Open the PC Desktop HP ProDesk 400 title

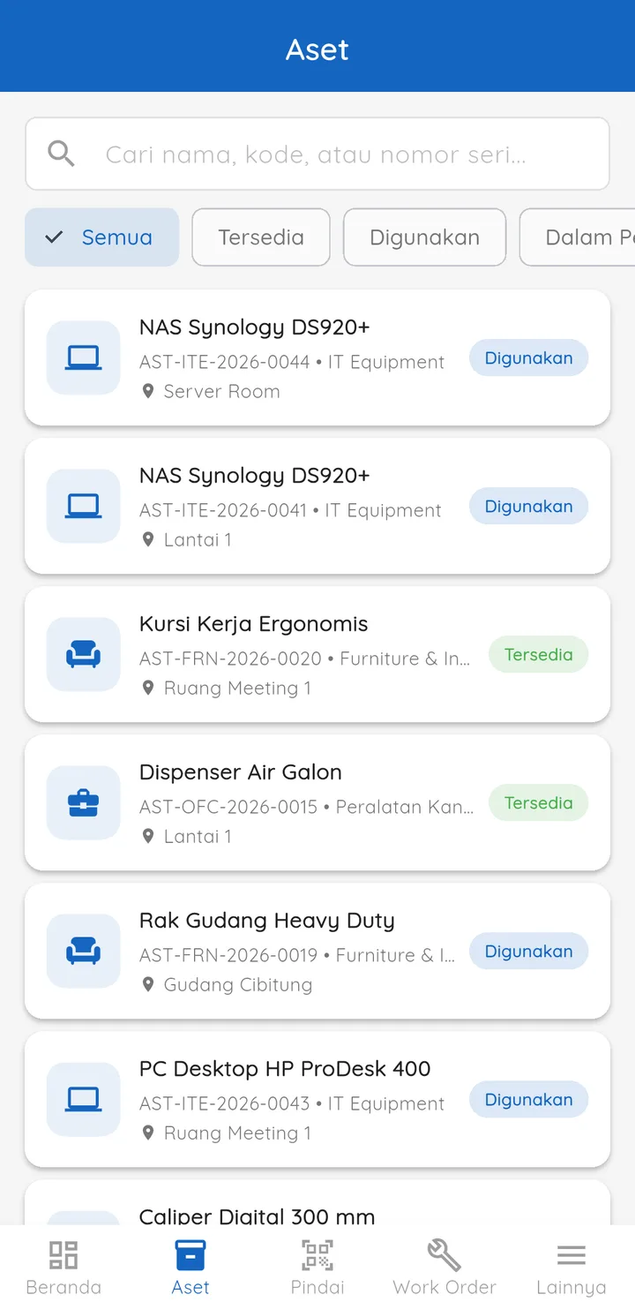tap(285, 1069)
